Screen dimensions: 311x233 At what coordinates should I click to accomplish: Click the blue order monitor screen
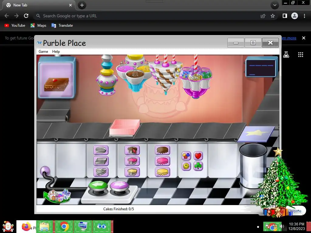pyautogui.click(x=261, y=67)
